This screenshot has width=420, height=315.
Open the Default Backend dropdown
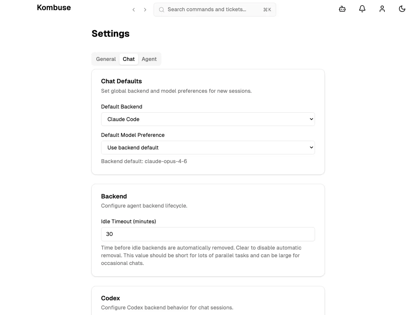208,119
